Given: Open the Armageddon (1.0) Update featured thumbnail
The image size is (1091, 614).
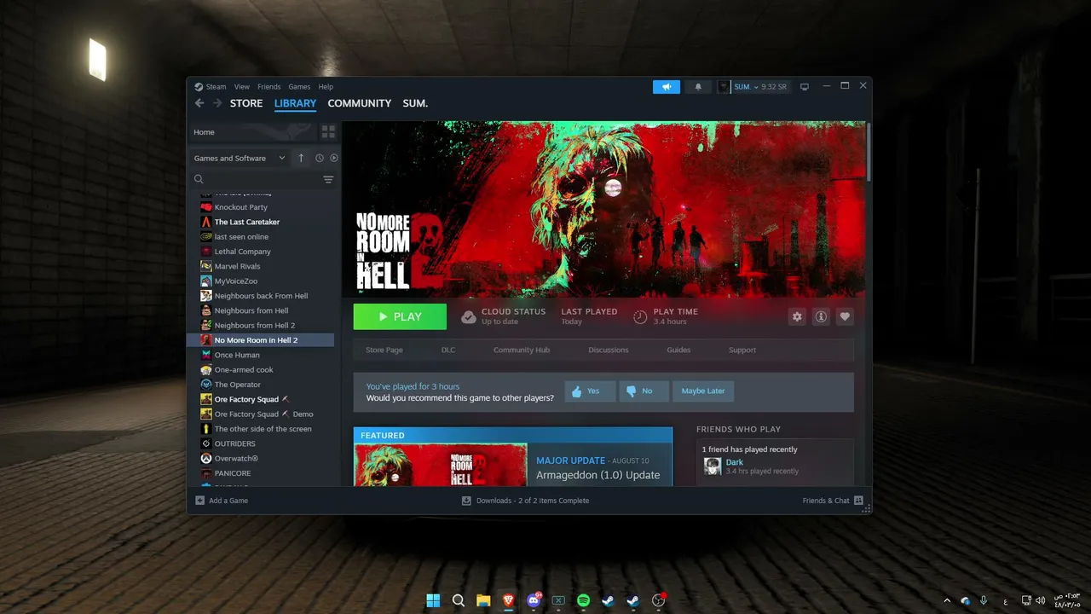Looking at the screenshot, I should click(x=441, y=465).
